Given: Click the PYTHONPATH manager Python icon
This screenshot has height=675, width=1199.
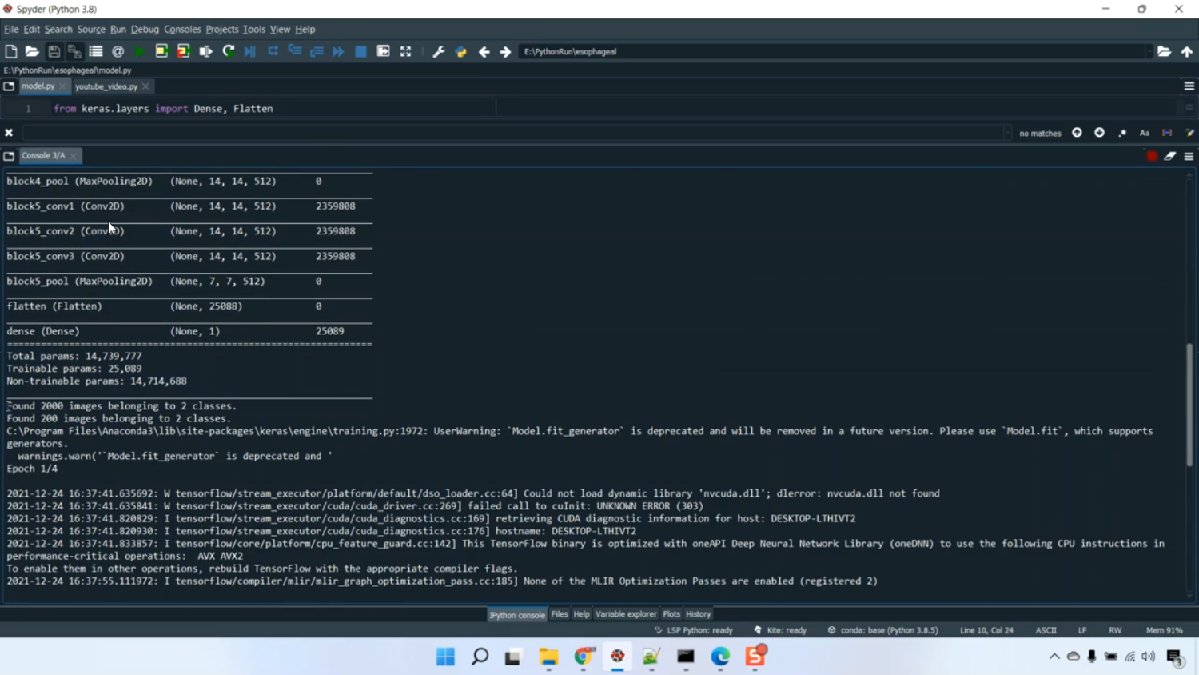Looking at the screenshot, I should (x=461, y=51).
